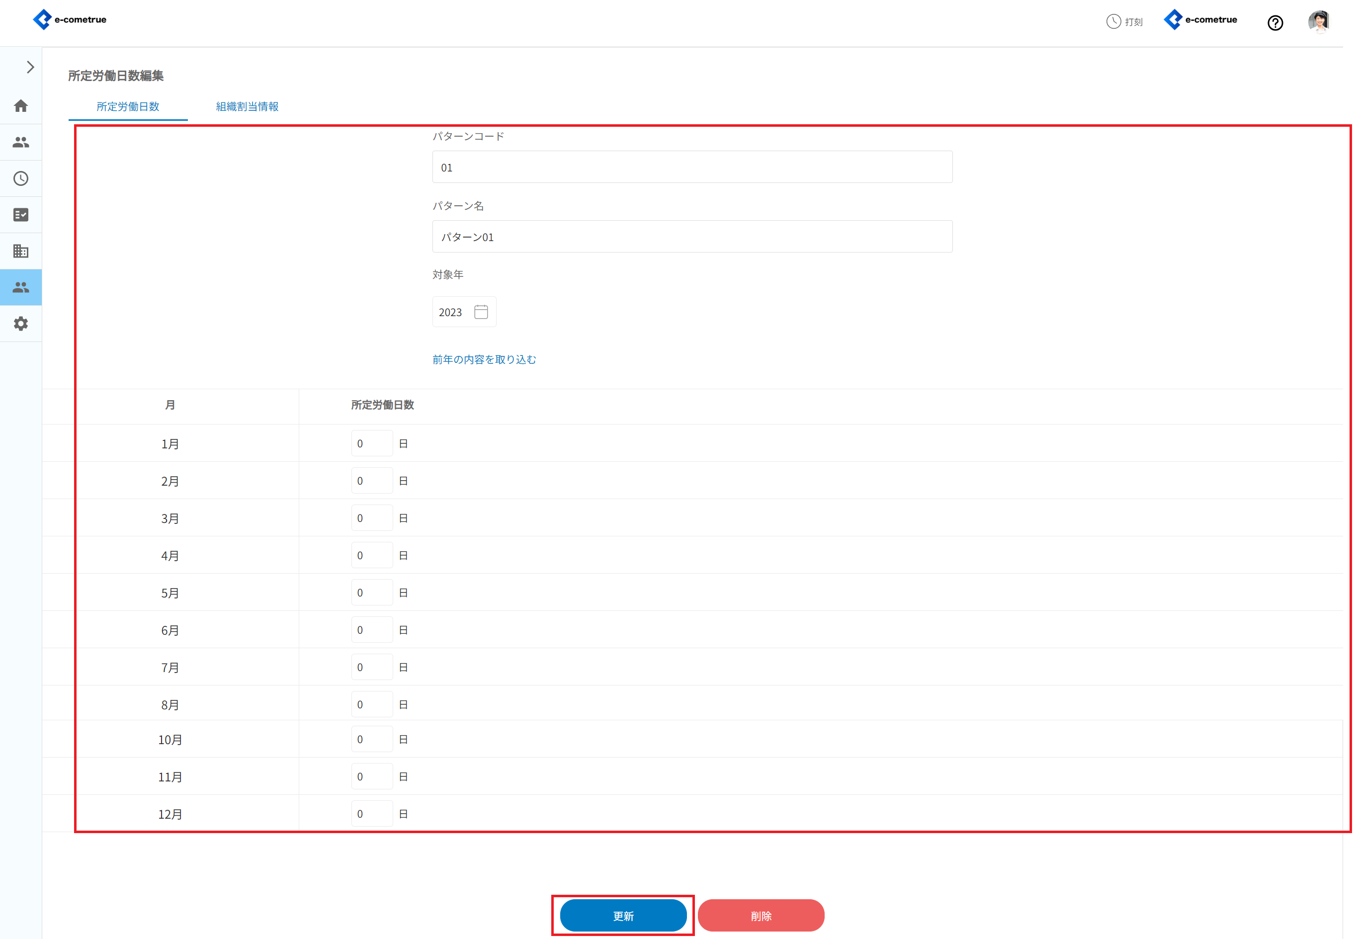Focus the パターン名 input field
1358x939 pixels.
coord(692,237)
